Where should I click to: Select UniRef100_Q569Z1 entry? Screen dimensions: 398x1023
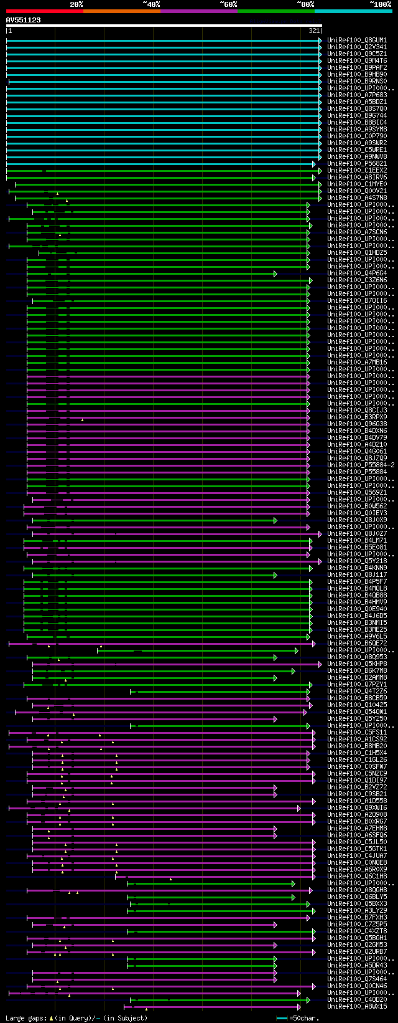357,493
